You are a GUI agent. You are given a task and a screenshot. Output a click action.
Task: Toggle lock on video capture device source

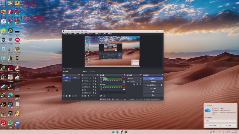tap(96, 81)
